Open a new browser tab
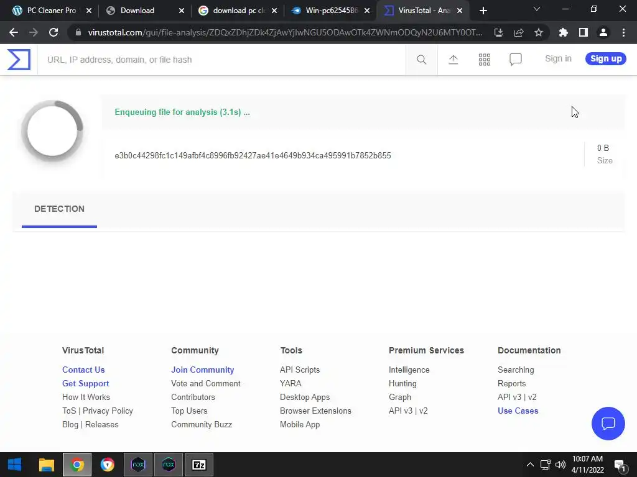637x477 pixels. [483, 11]
